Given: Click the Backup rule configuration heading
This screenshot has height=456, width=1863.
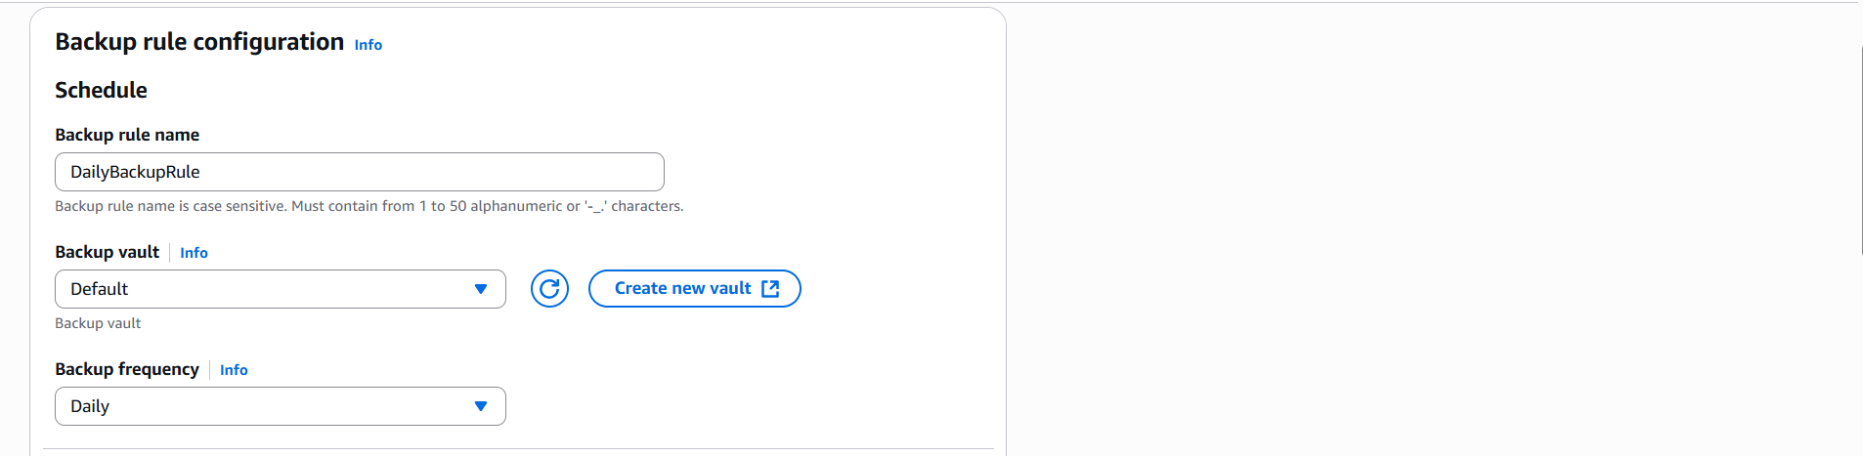Looking at the screenshot, I should click(x=199, y=42).
